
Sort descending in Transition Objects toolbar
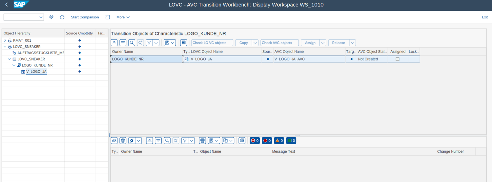point(123,43)
